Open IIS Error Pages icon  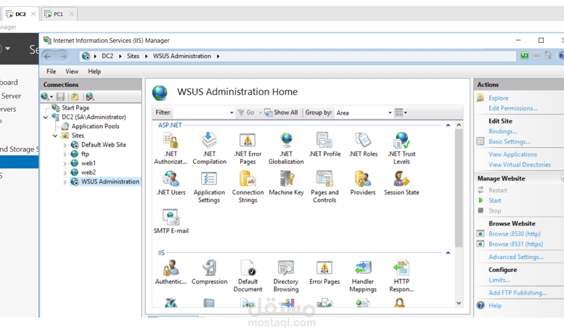coord(324,272)
